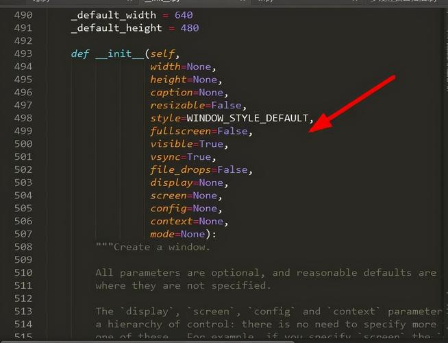
Task: Click the True value after vsync
Action: (199, 157)
